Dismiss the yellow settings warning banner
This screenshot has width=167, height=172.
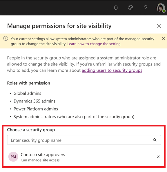pyautogui.click(x=164, y=39)
